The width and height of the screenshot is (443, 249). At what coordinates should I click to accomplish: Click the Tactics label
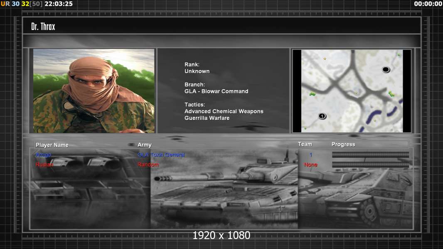point(194,104)
